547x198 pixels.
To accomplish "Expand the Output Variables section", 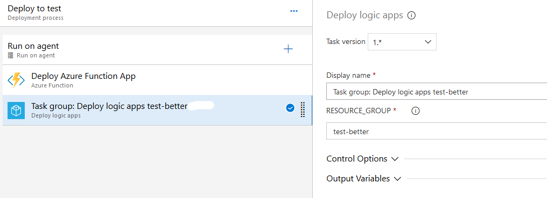I will pos(363,179).
